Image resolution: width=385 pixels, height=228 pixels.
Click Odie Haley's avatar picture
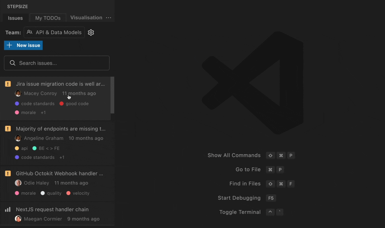pos(18,183)
